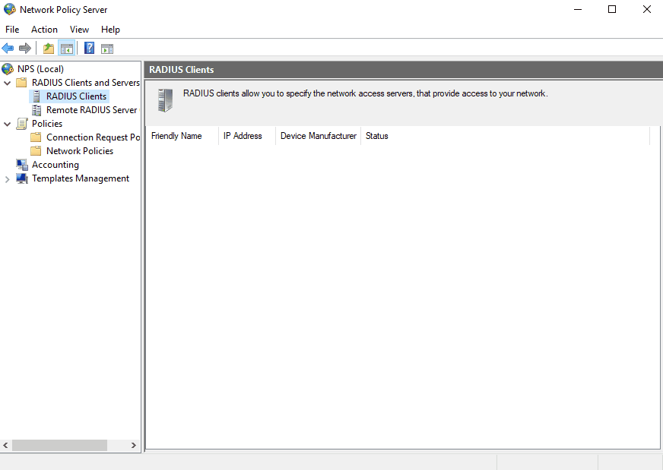Screen dimensions: 663x470
Task: Click the NPS (Local) globe icon
Action: 8,69
